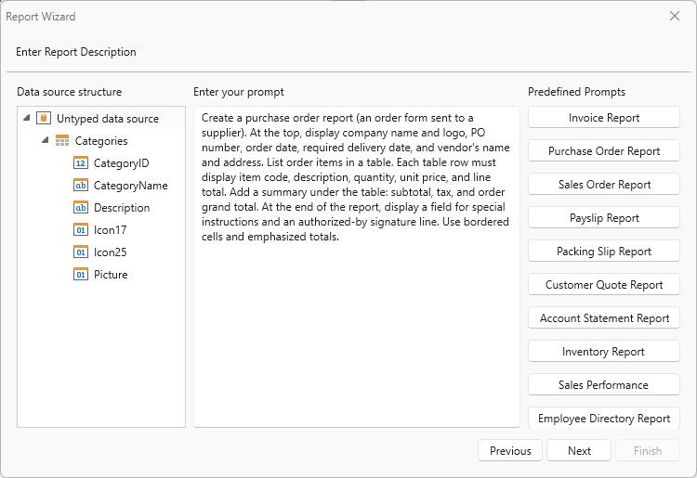The width and height of the screenshot is (697, 478).
Task: Choose the Sales Performance prompt
Action: [604, 384]
